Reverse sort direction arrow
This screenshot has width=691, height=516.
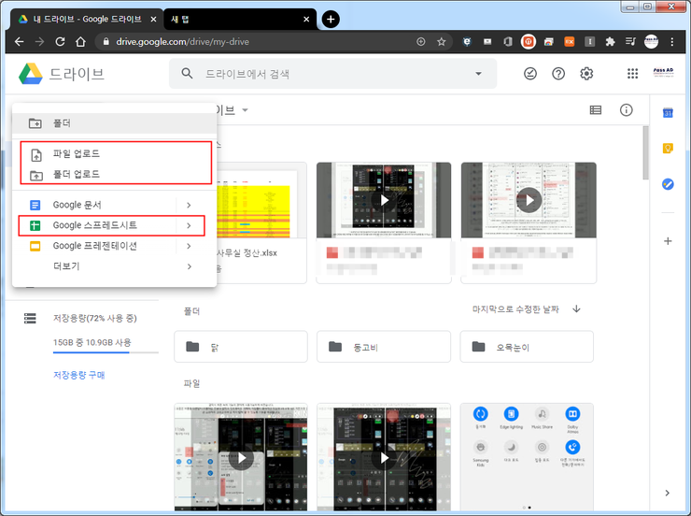576,308
